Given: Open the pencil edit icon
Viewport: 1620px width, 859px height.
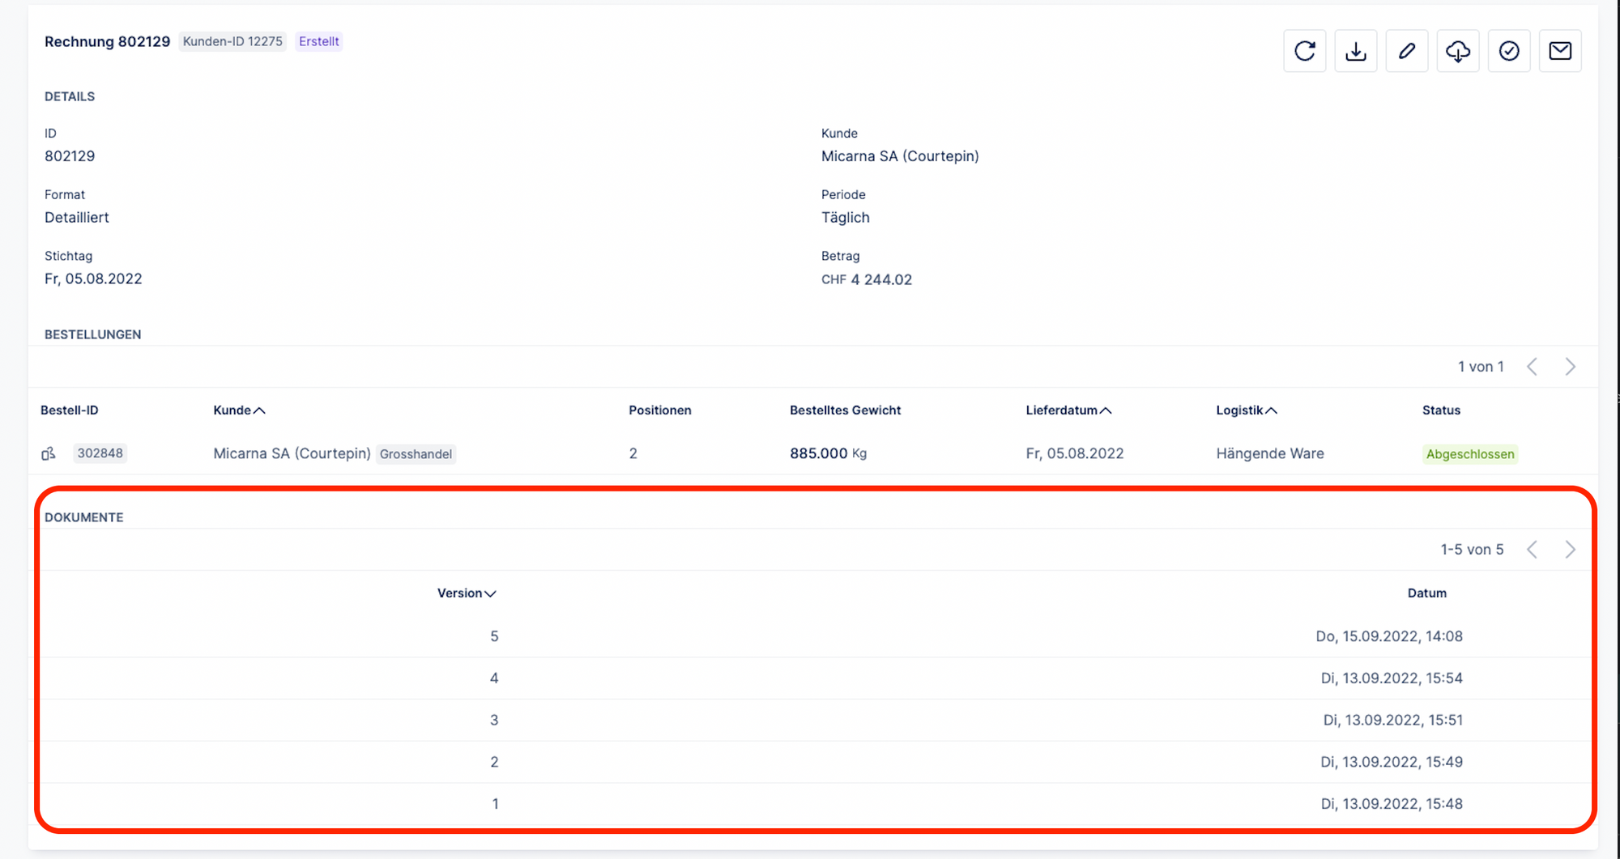Looking at the screenshot, I should point(1406,51).
